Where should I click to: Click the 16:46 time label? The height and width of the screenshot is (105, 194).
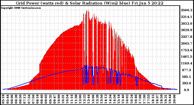click(136, 99)
